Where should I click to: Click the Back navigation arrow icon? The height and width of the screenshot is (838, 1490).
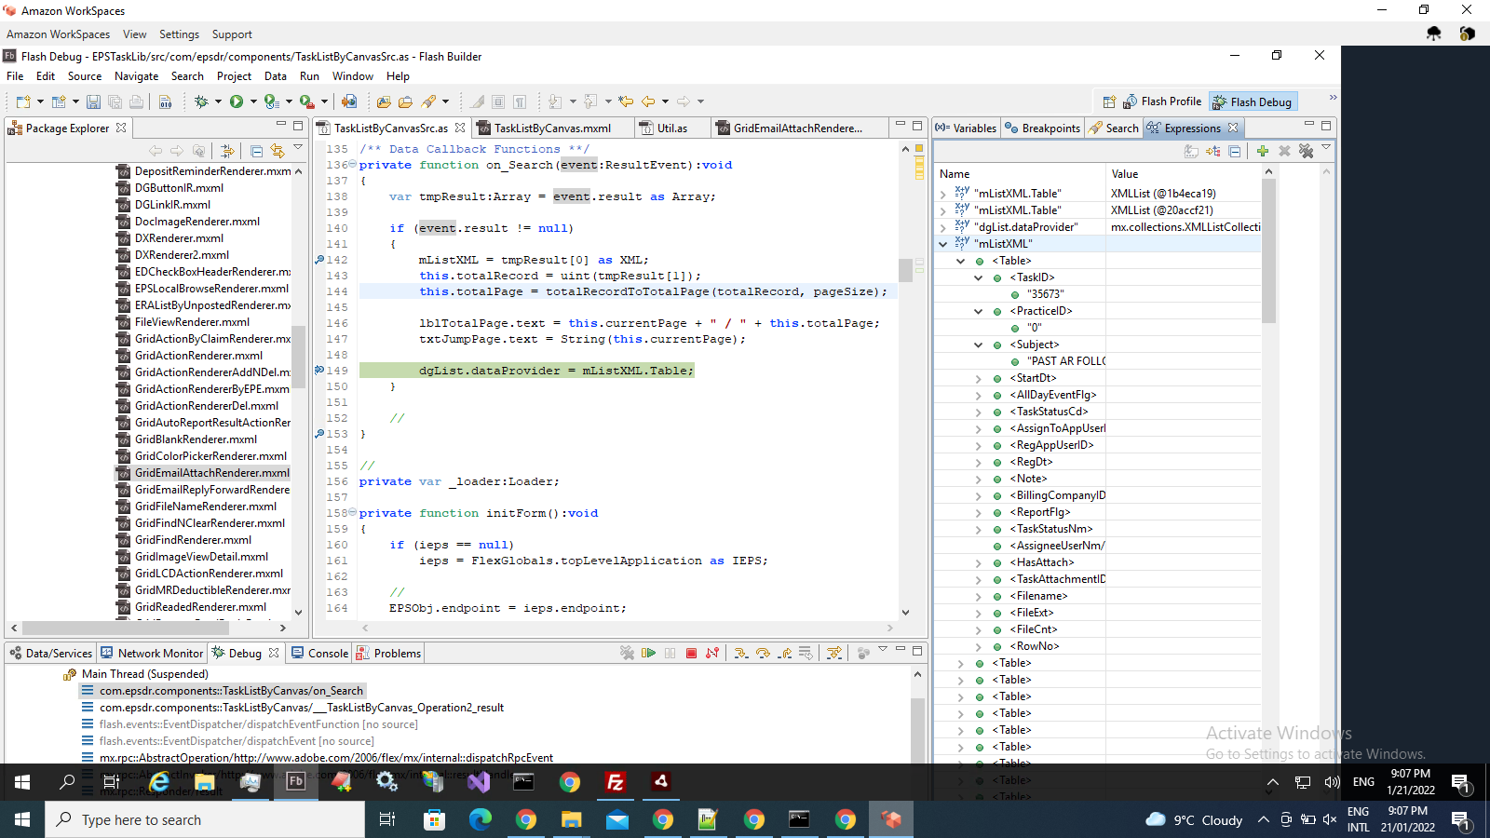pyautogui.click(x=648, y=101)
